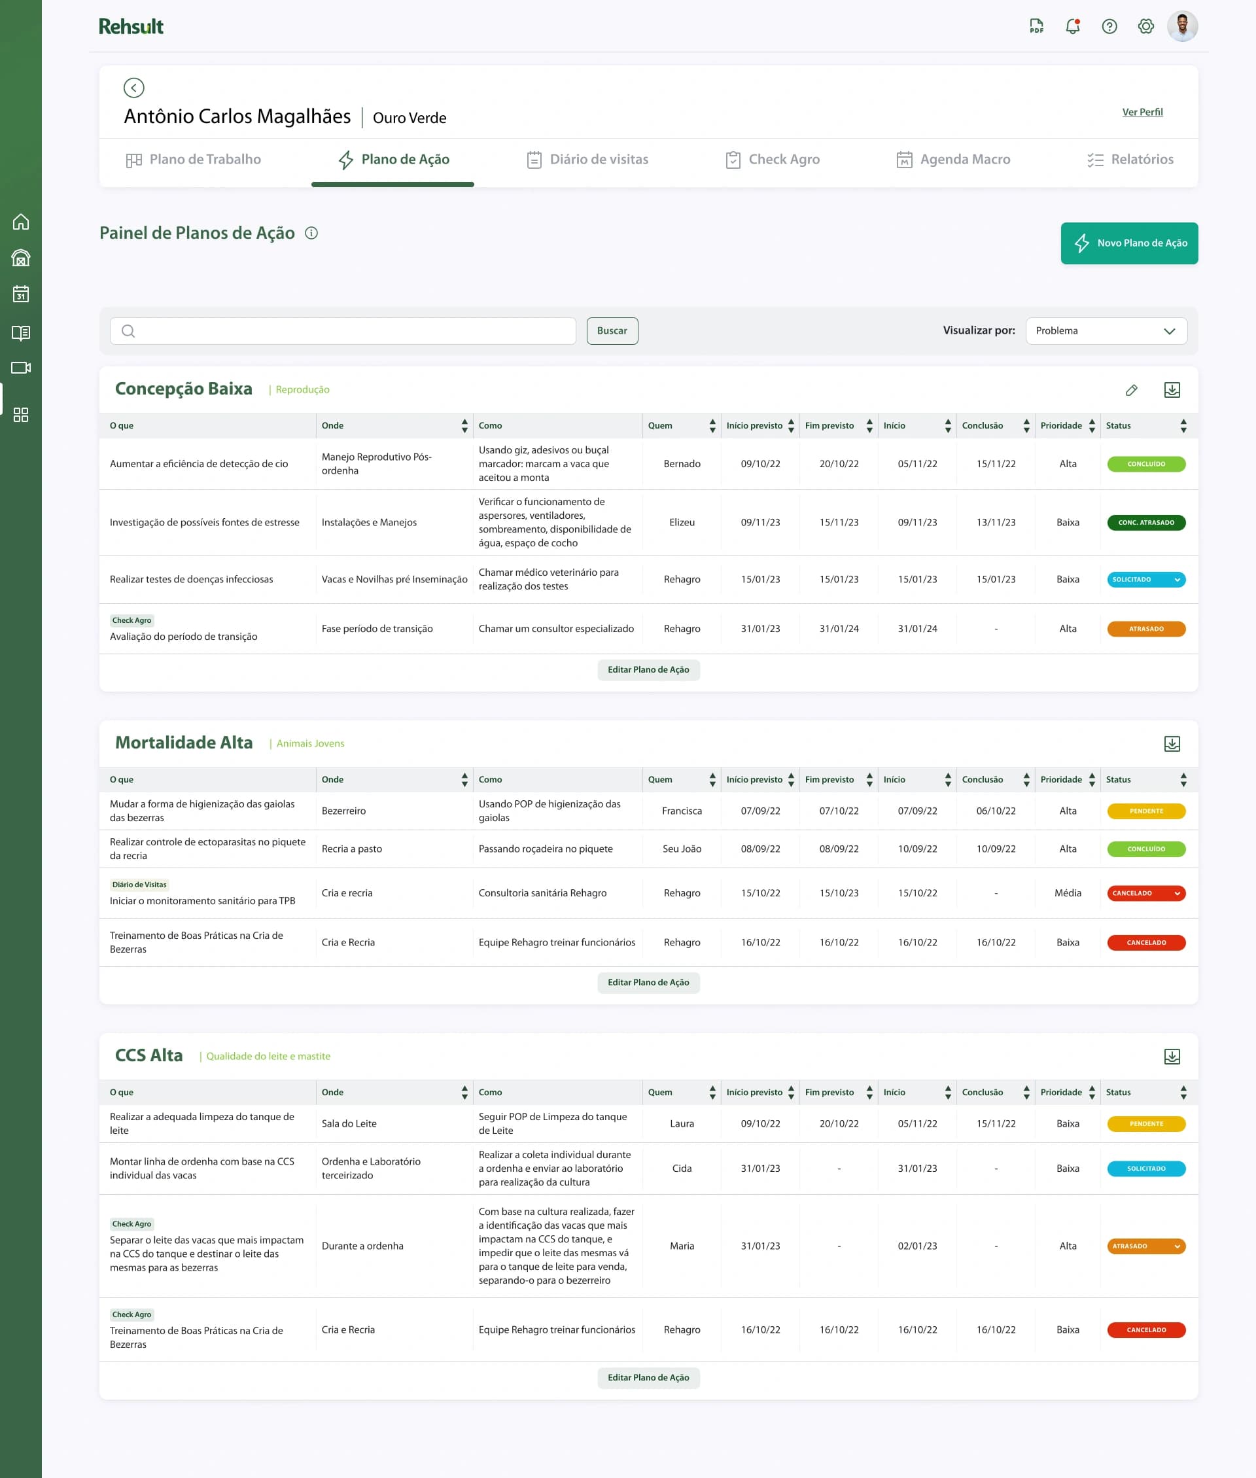Screen dimensions: 1256x1478
Task: Open the Visualizar por Problema dropdown
Action: pyautogui.click(x=1106, y=331)
